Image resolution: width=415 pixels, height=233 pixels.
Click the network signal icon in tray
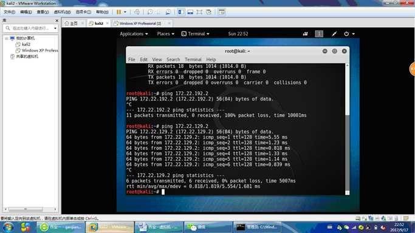(354, 228)
